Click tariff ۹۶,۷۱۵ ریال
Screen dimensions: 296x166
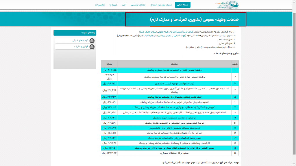point(109,84)
